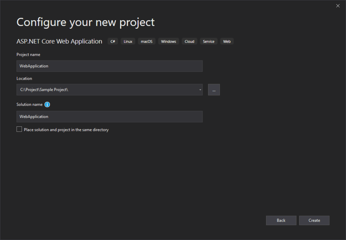Click the ASP.NET Core Web Application title
The image size is (346, 240).
point(59,41)
